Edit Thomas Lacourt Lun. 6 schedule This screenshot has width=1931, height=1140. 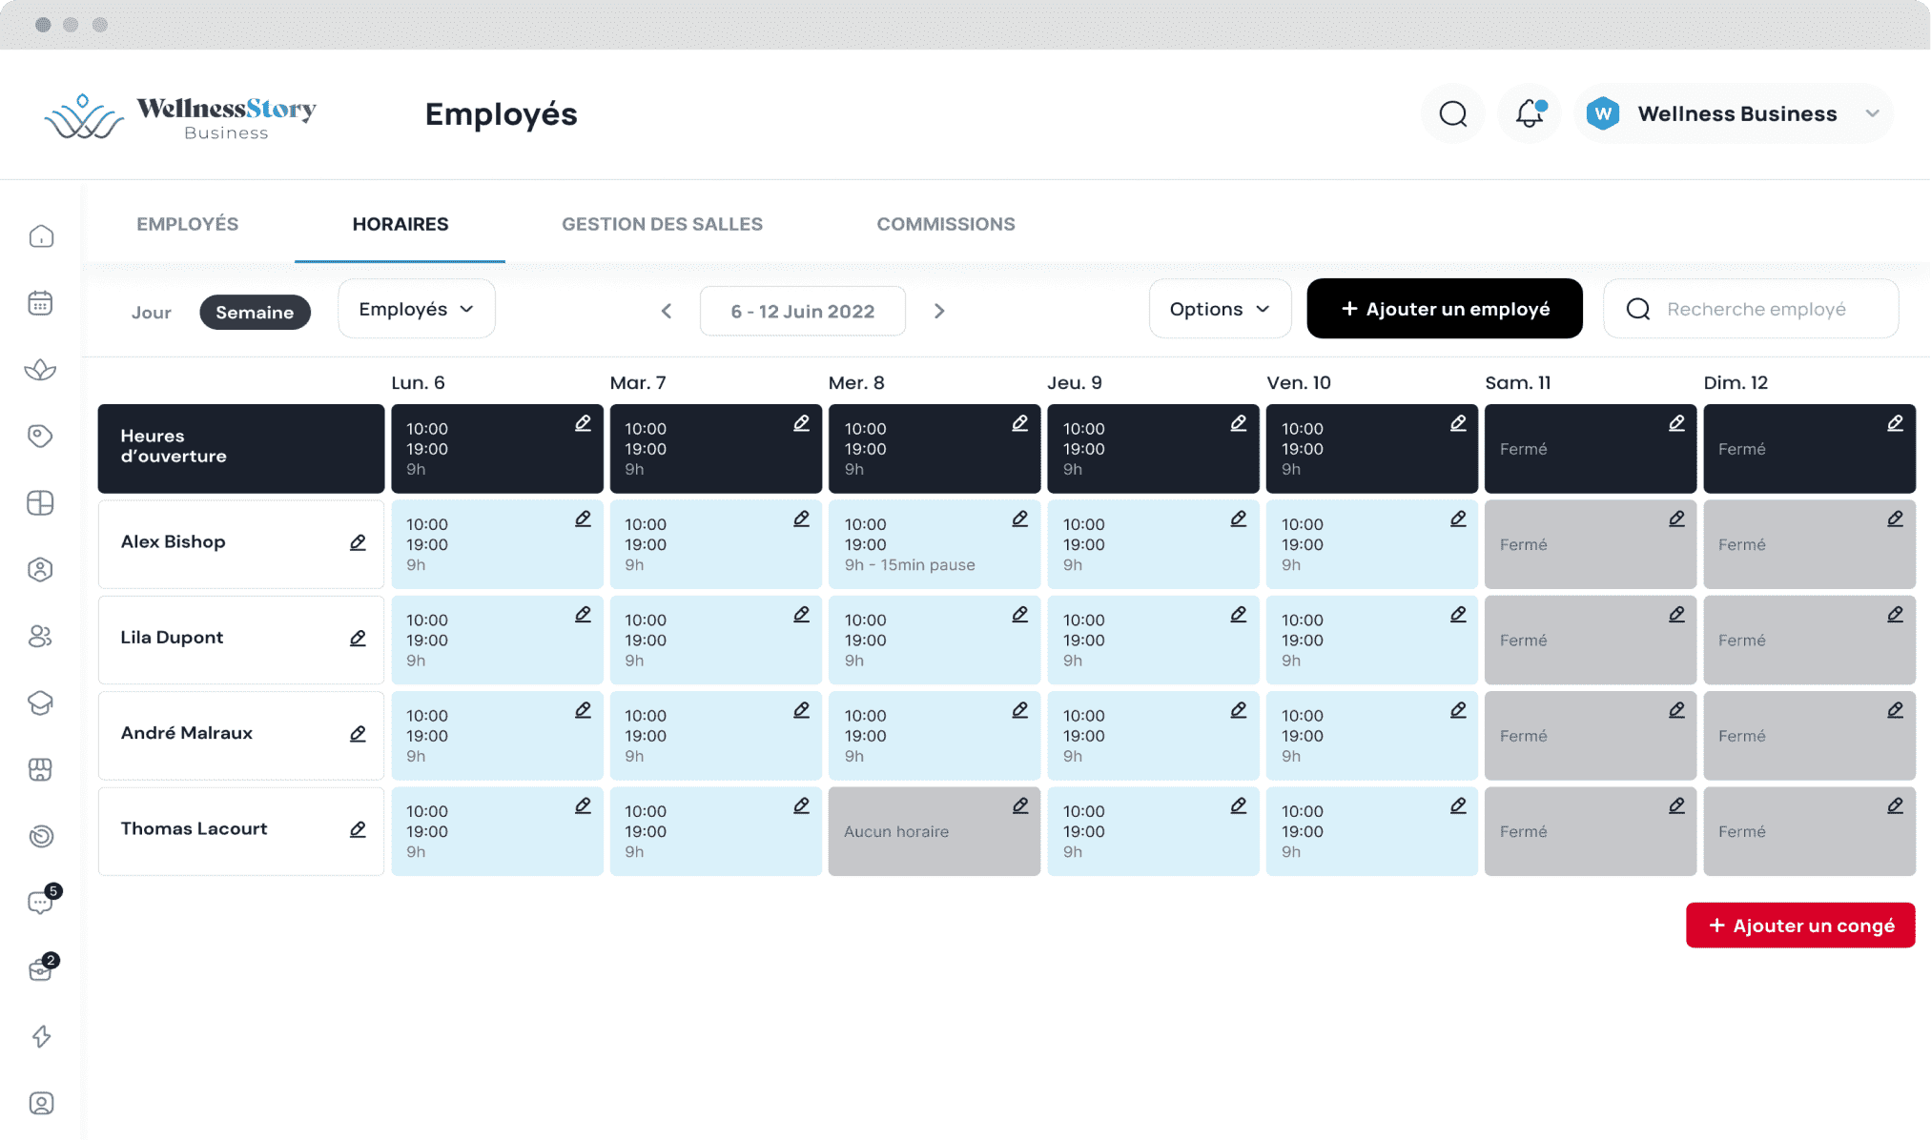pyautogui.click(x=583, y=805)
